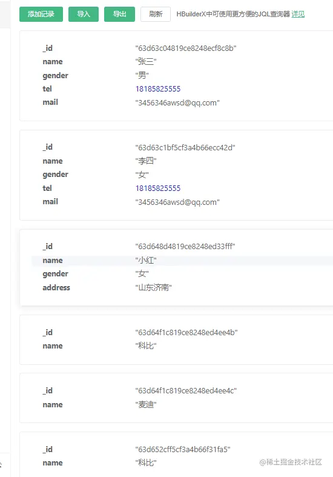Click the 导入 button
333x477 pixels.
pos(84,14)
